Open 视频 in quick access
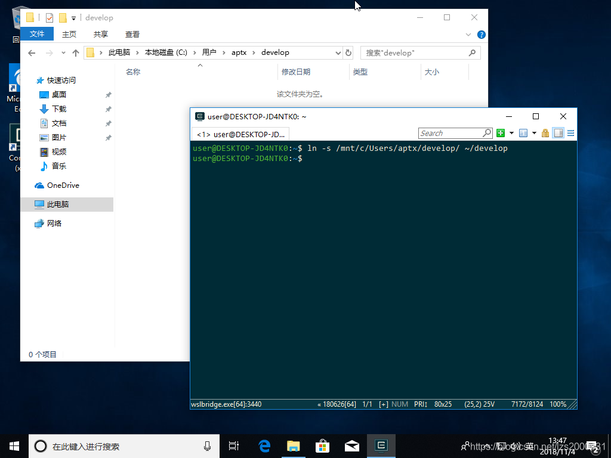The height and width of the screenshot is (458, 611). [59, 152]
